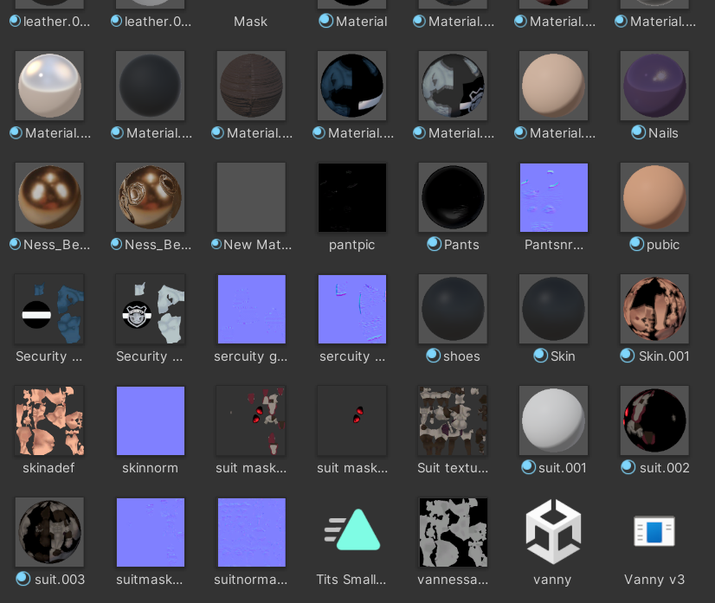Select the purple Nails material
715x603 pixels.
point(654,86)
